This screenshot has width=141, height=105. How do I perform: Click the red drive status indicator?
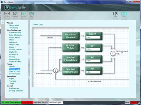pyautogui.click(x=27, y=102)
